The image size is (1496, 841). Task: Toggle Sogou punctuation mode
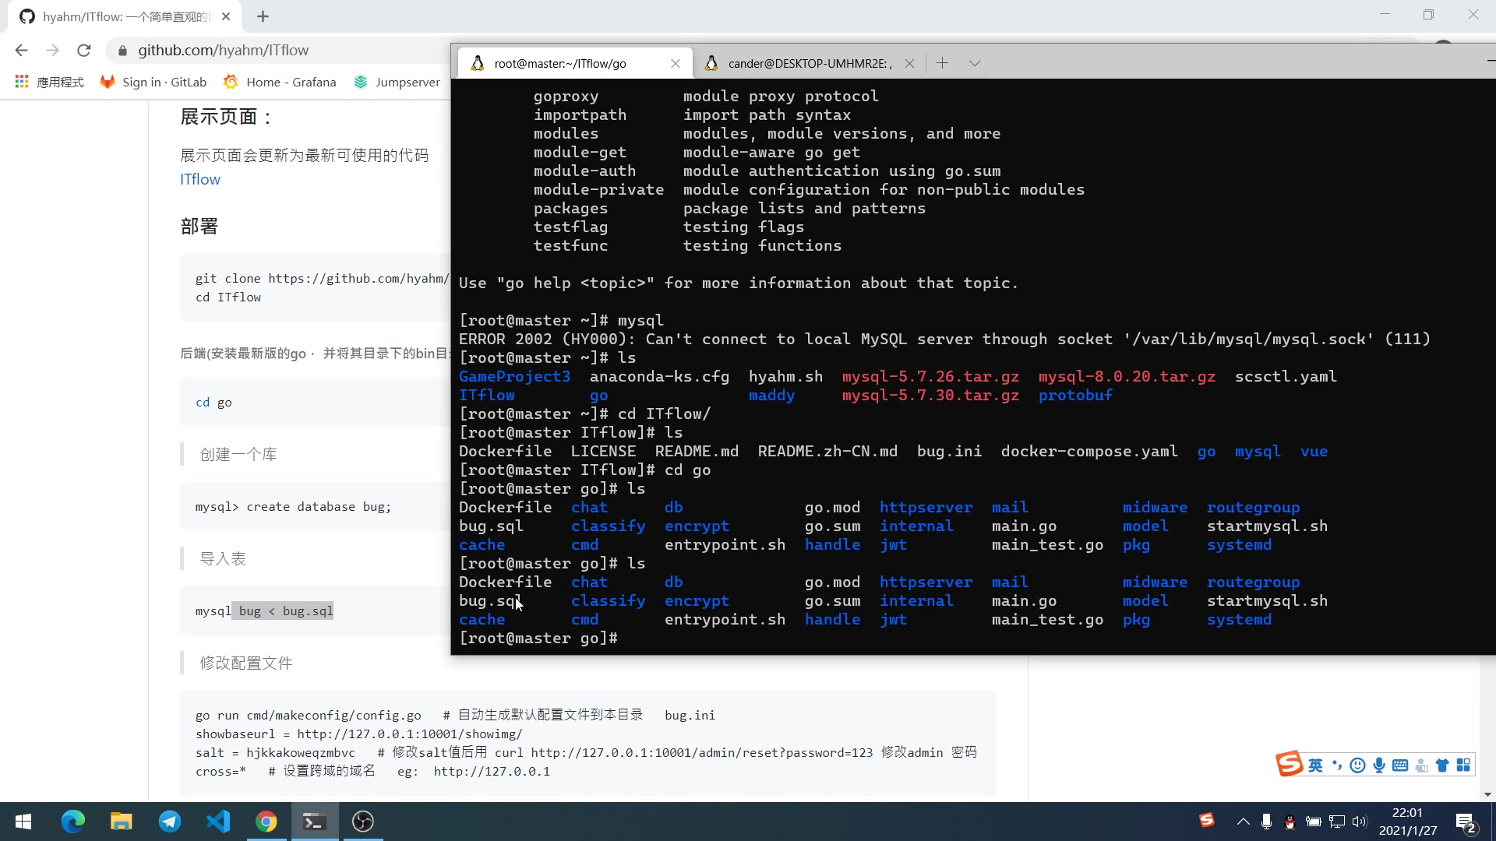coord(1337,765)
